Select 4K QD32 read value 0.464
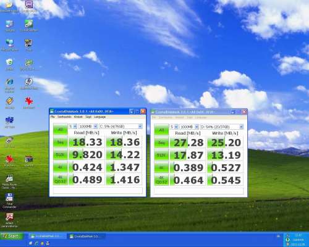Image resolution: width=309 pixels, height=247 pixels. [x=188, y=180]
